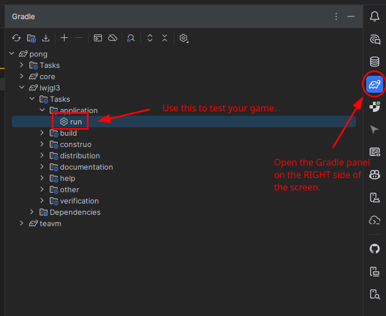Select the lwjgl3 module label
Screen dimensions: 386x316
pos(50,88)
